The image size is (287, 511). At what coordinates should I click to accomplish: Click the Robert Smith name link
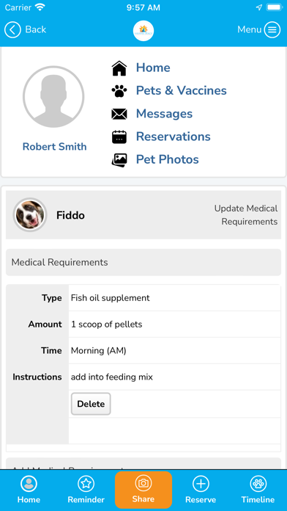(x=55, y=147)
